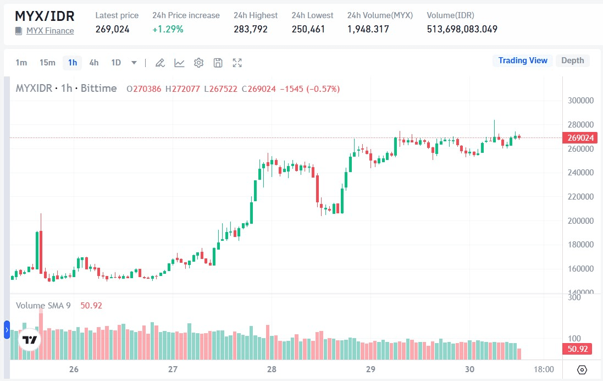Screen dimensions: 603x381
Task: Open the MYX Finance link
Action: (x=50, y=31)
